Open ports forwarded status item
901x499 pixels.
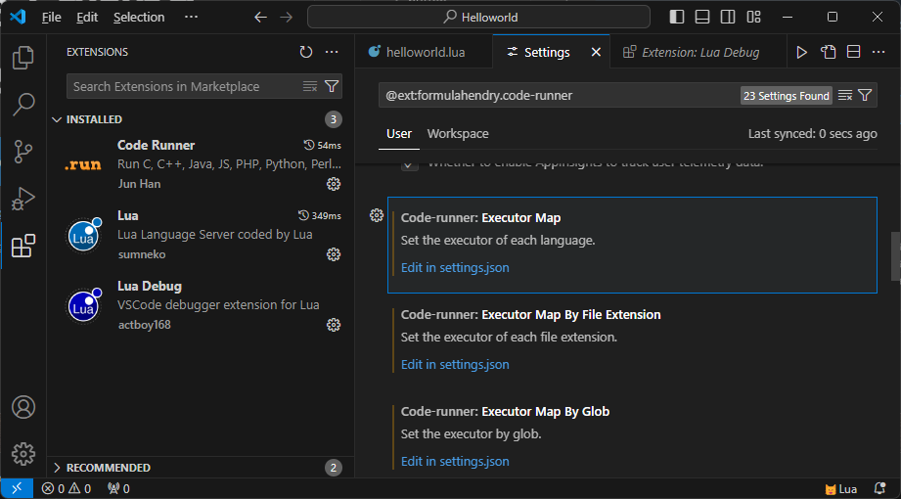(x=118, y=488)
